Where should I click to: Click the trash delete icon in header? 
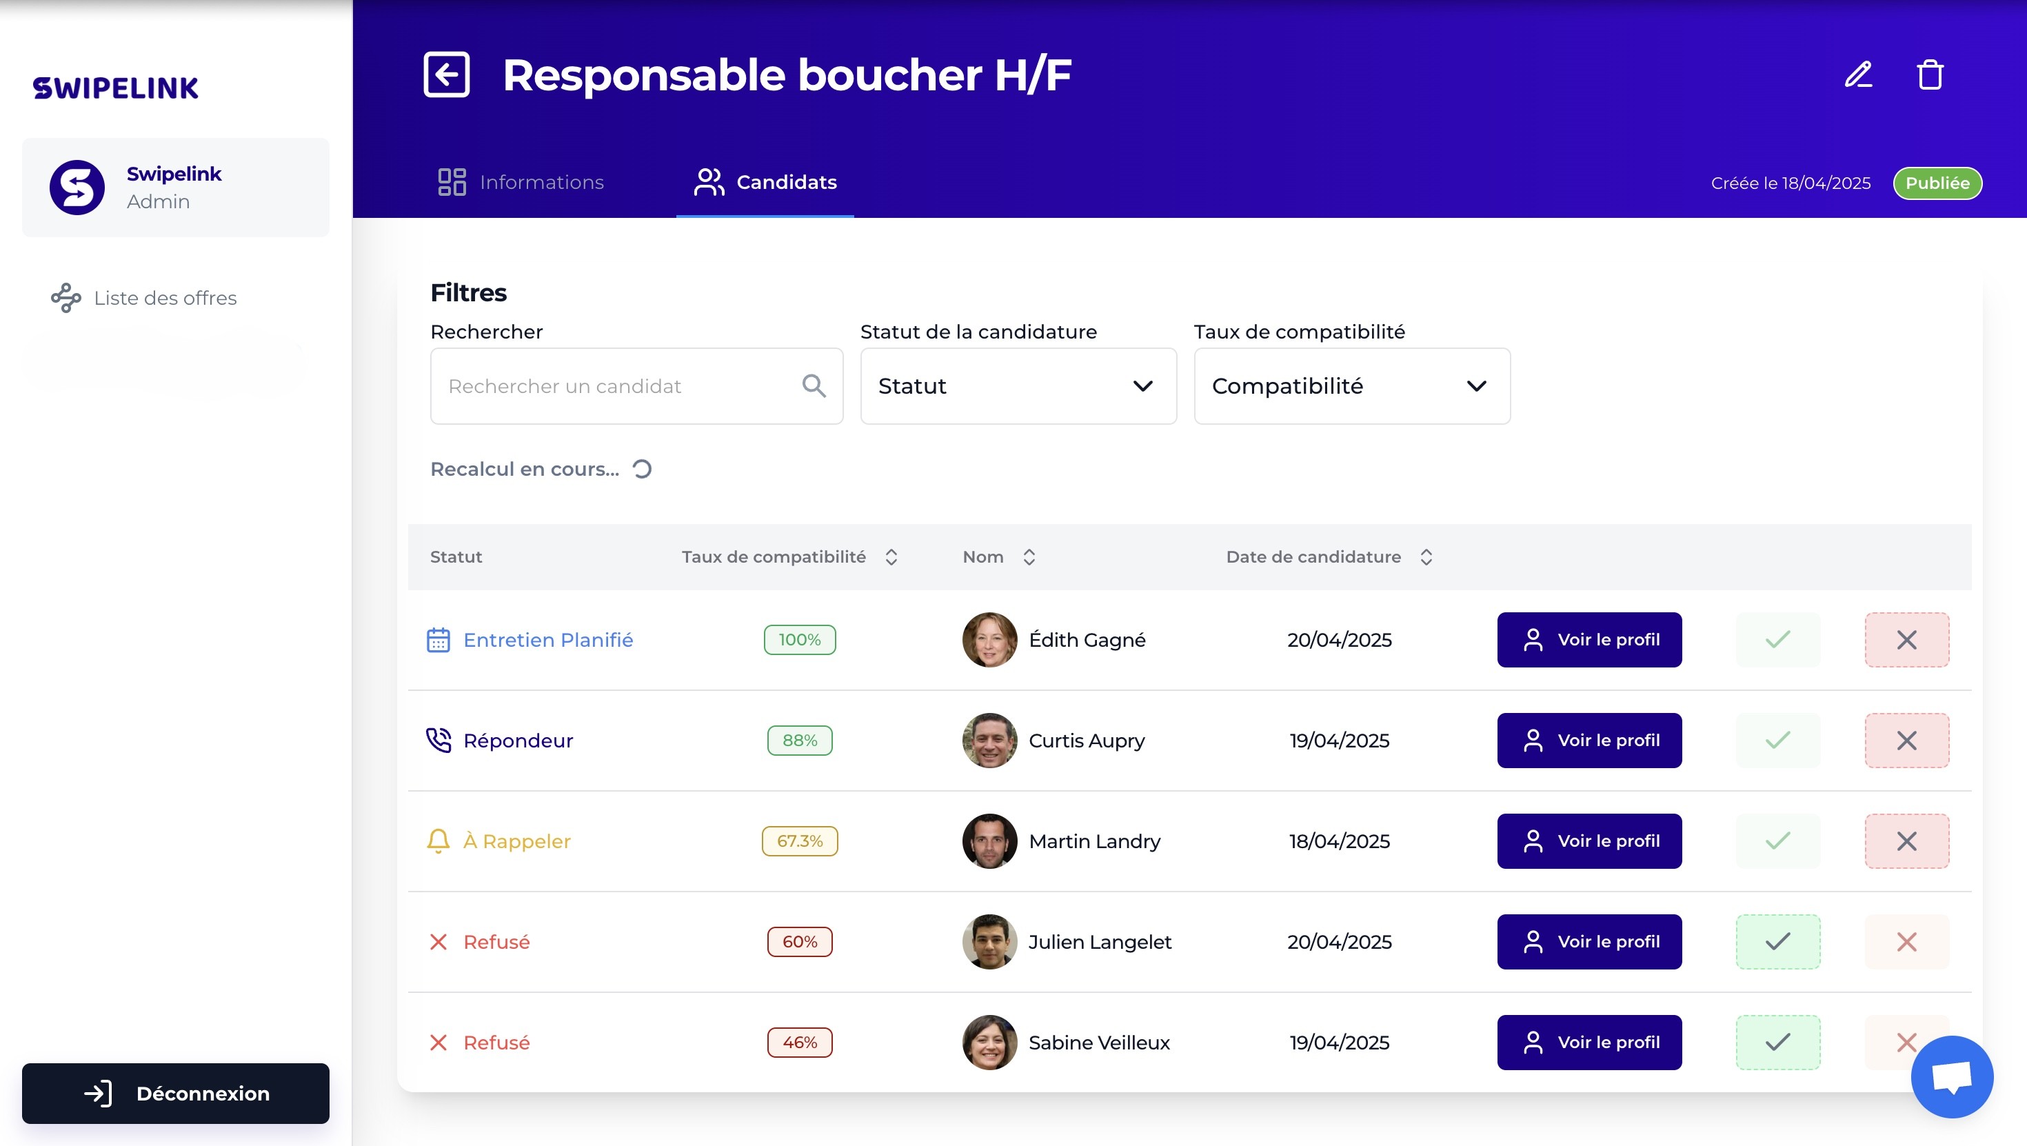1929,74
